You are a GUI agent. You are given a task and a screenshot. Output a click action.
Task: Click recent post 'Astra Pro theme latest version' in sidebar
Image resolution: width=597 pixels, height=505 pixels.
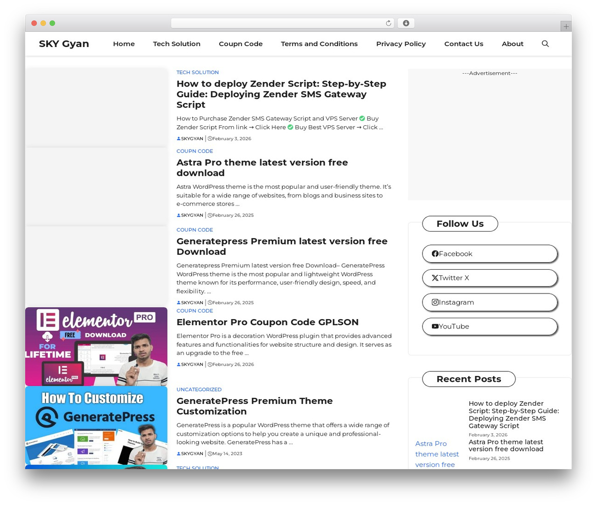point(506,446)
